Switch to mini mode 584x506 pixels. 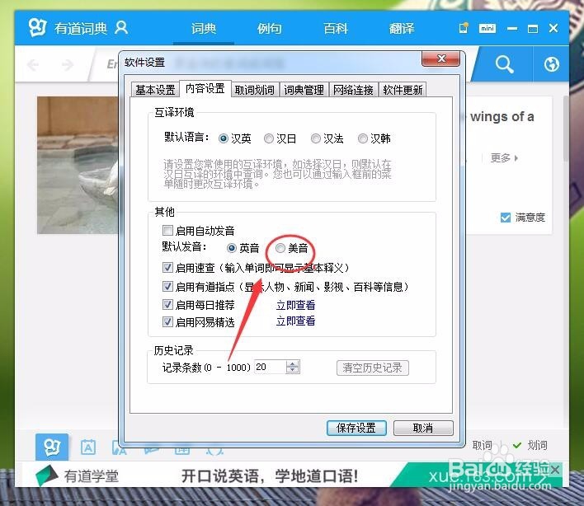(487, 28)
